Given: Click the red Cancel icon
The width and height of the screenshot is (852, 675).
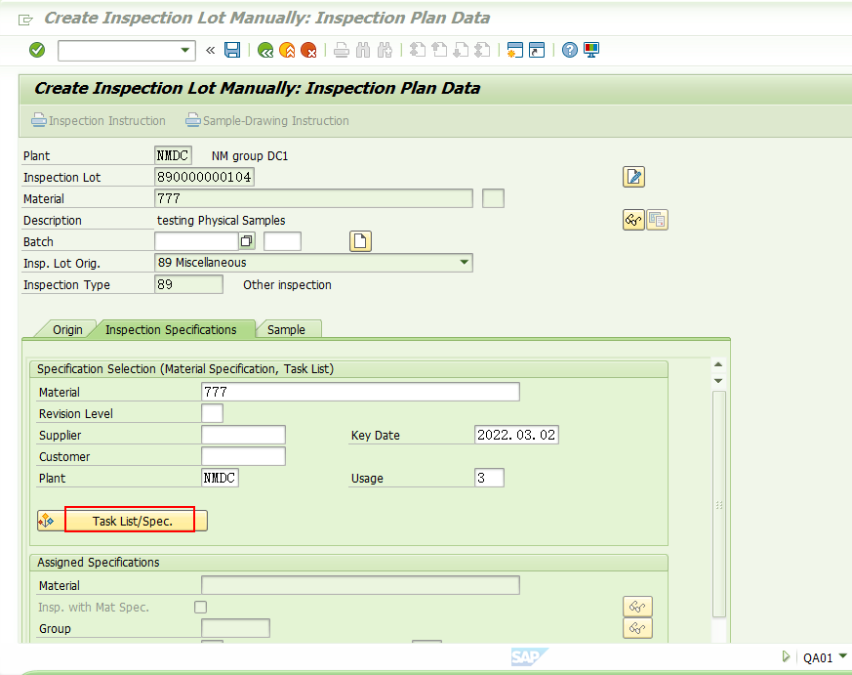Looking at the screenshot, I should tap(308, 50).
